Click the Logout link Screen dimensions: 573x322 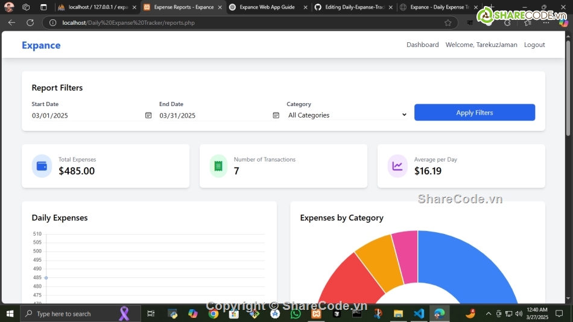point(534,45)
